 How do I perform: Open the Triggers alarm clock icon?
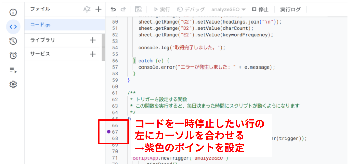pos(13,55)
